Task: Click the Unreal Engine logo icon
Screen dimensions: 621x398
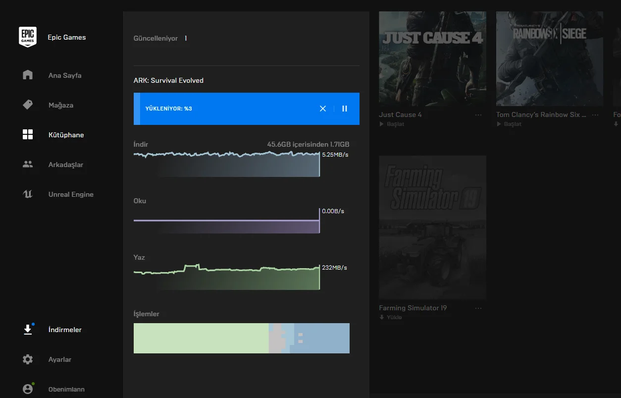Action: 28,194
